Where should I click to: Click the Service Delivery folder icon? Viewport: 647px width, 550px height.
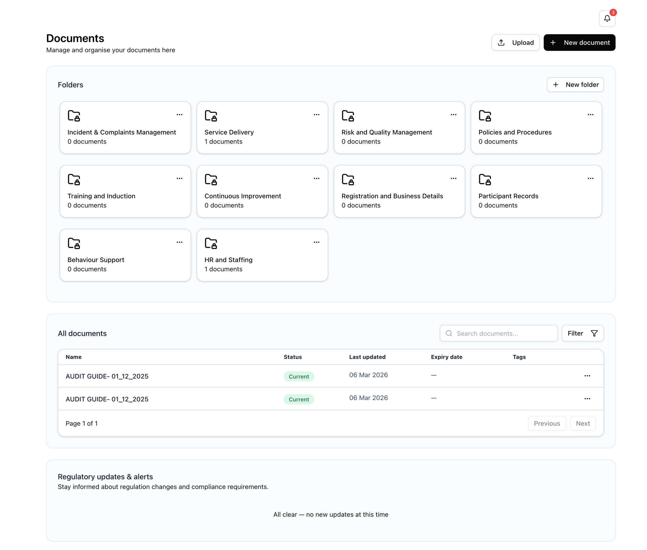(211, 116)
